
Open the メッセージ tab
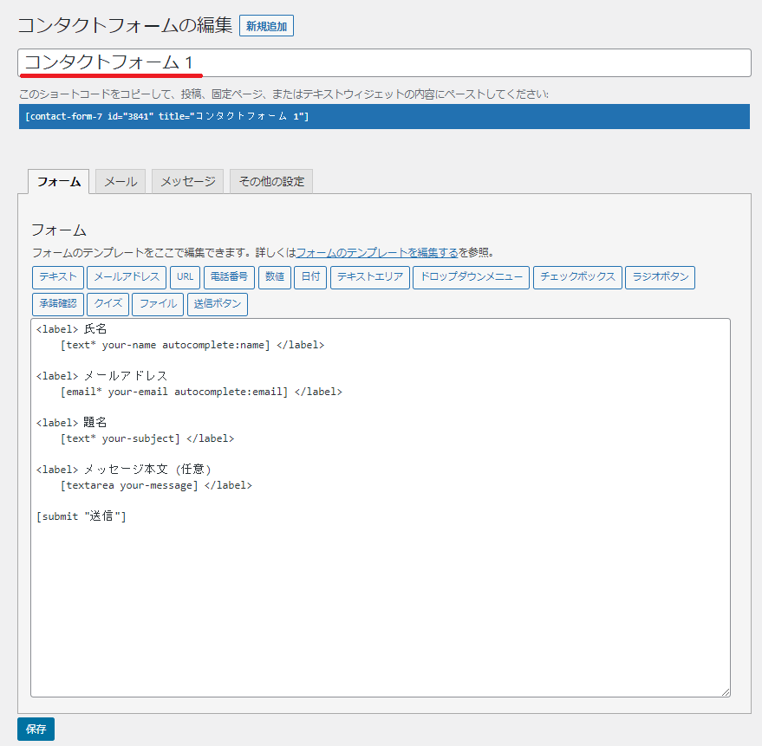(x=187, y=182)
